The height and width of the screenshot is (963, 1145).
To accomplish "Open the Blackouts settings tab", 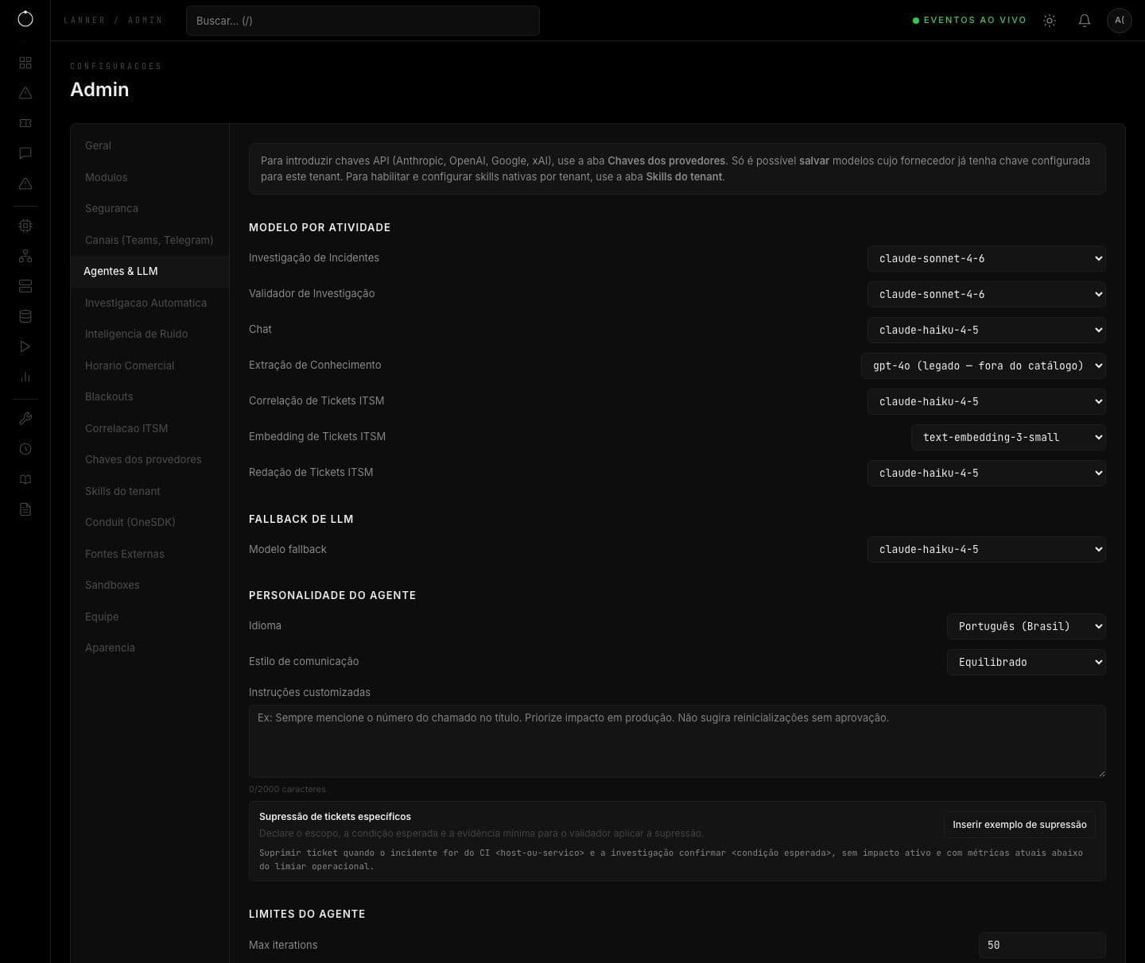I will click(150, 397).
